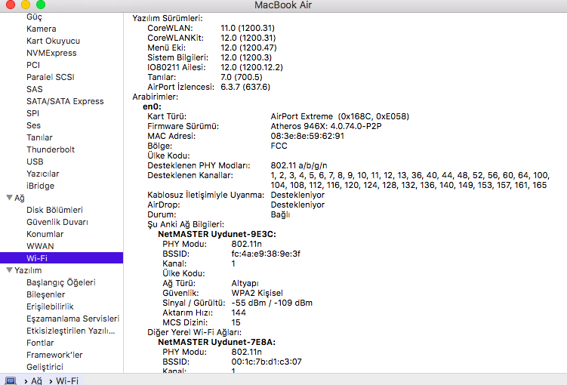Image resolution: width=567 pixels, height=385 pixels.
Task: Select Disk Bölümleri sidebar item
Action: [54, 210]
